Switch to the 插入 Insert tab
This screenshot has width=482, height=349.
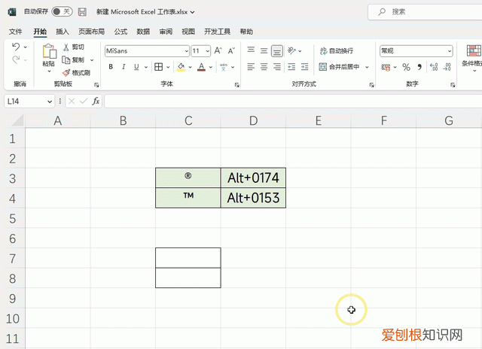(63, 32)
